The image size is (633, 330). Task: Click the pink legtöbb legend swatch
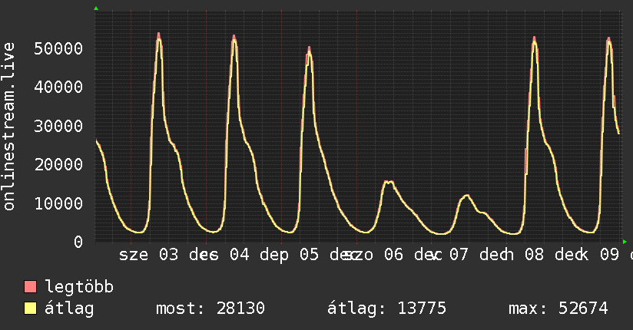tap(30, 287)
